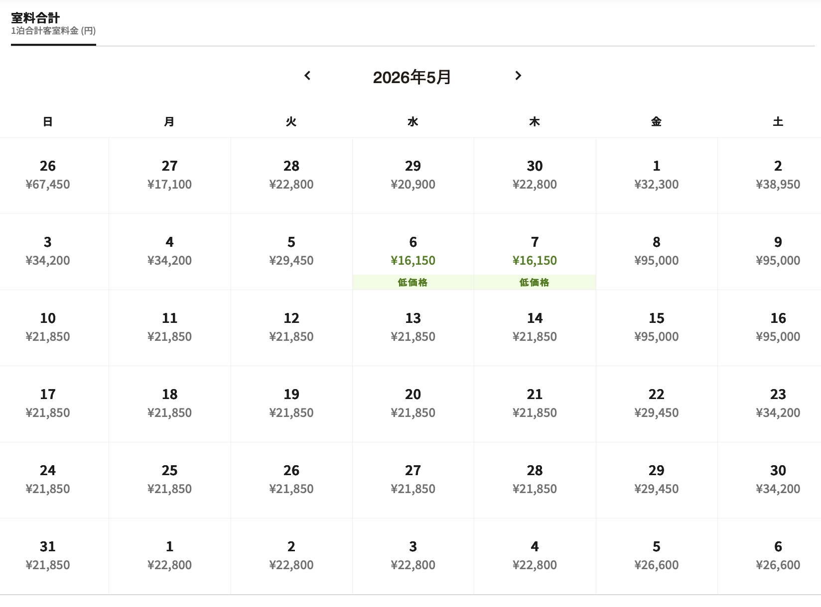
Task: Pick May 1 priced at ¥32,300
Action: point(656,175)
